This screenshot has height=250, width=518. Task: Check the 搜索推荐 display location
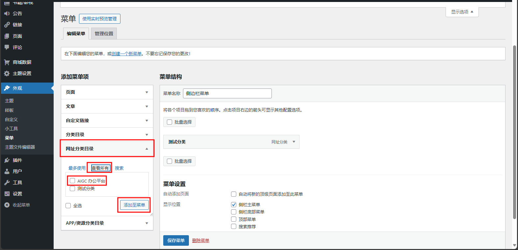[x=234, y=226]
